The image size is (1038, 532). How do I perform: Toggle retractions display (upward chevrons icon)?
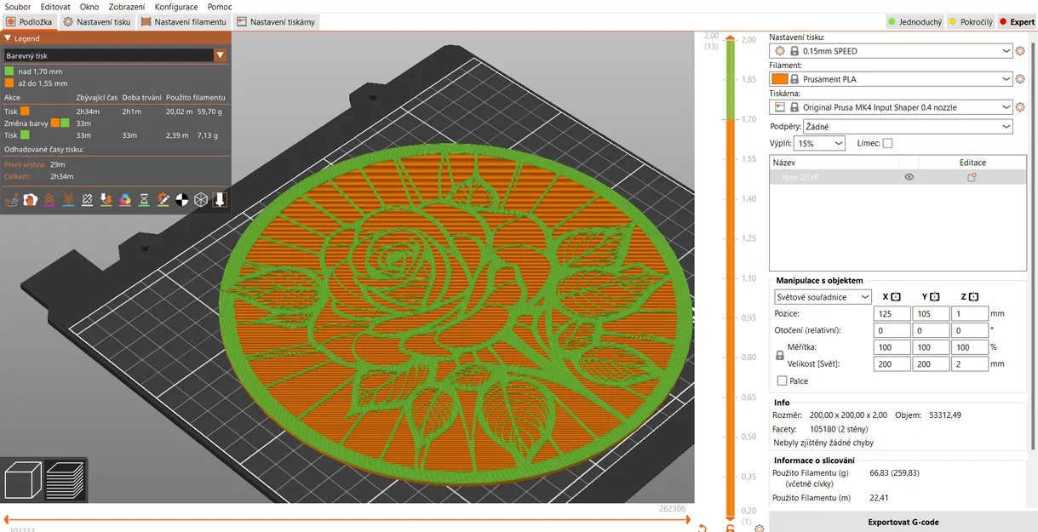50,199
